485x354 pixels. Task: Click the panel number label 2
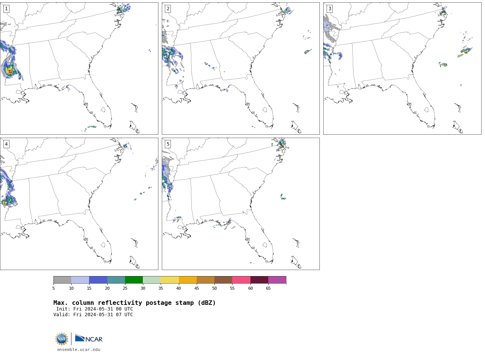click(168, 9)
